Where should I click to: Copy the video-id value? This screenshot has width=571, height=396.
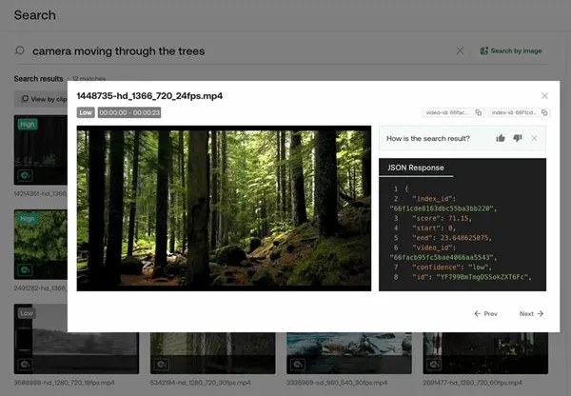click(x=479, y=112)
